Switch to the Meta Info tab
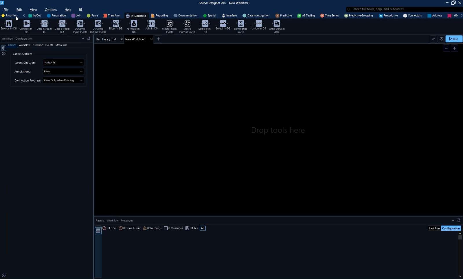The width and height of the screenshot is (463, 279). [x=61, y=45]
